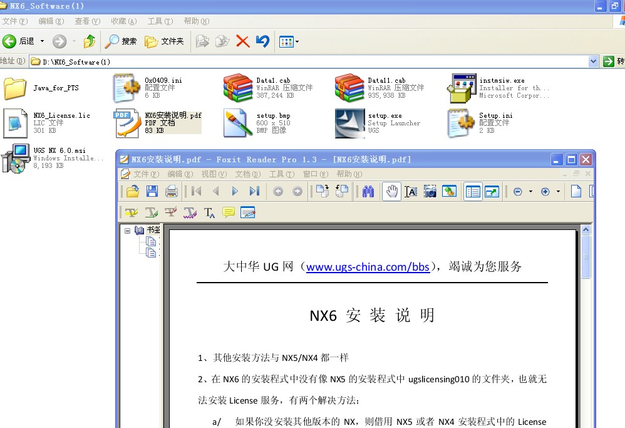Image resolution: width=625 pixels, height=428 pixels.
Task: Toggle the navigation pane in Foxit
Action: click(x=473, y=192)
